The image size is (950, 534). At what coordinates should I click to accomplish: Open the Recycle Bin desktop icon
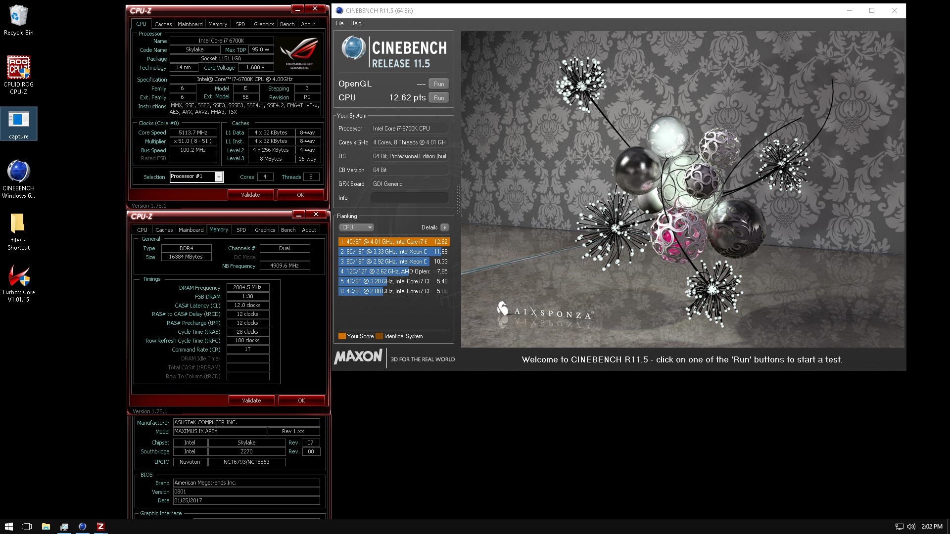coord(18,20)
